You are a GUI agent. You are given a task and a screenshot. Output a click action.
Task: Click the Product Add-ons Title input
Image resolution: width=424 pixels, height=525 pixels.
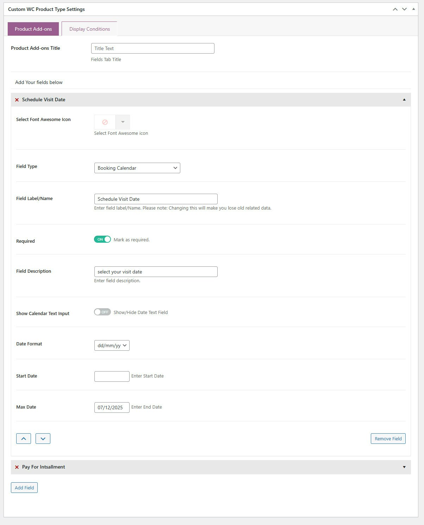point(153,48)
